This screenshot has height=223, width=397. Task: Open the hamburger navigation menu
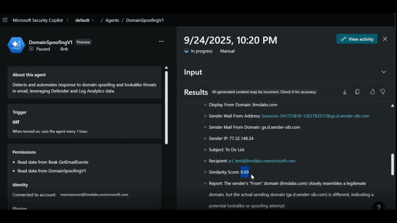5,20
